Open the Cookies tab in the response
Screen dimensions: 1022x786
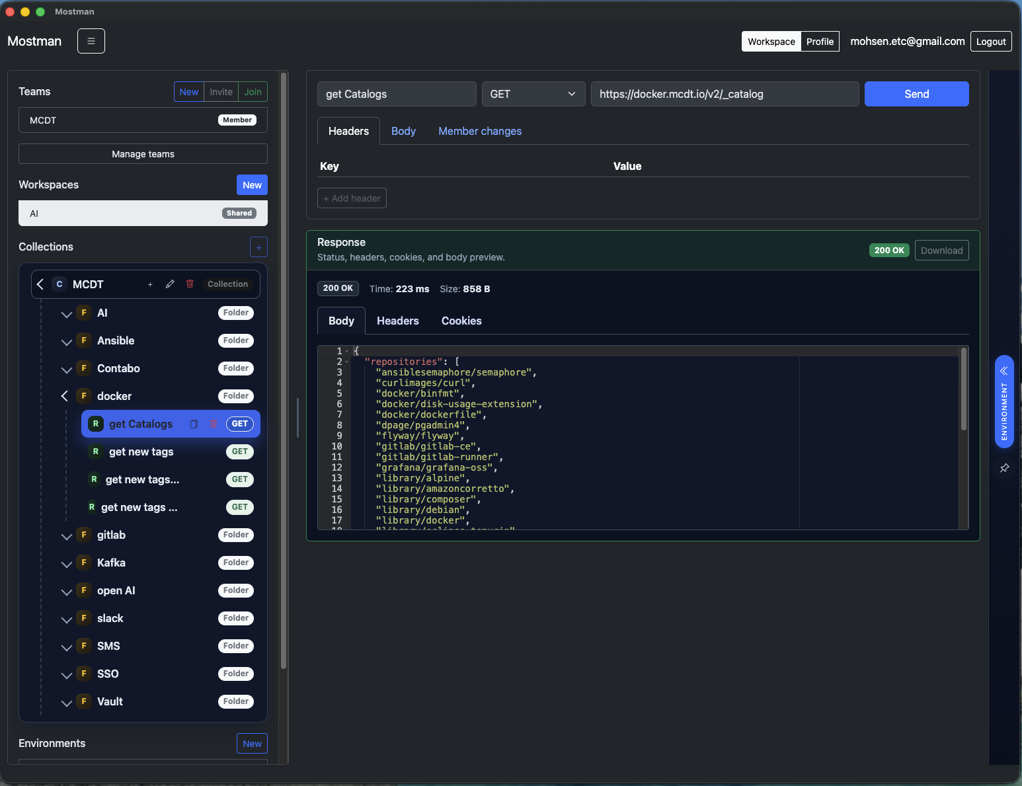[461, 321]
